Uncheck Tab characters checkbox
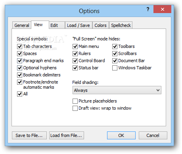Image resolution: width=182 pixels, height=154 pixels. 19,46
